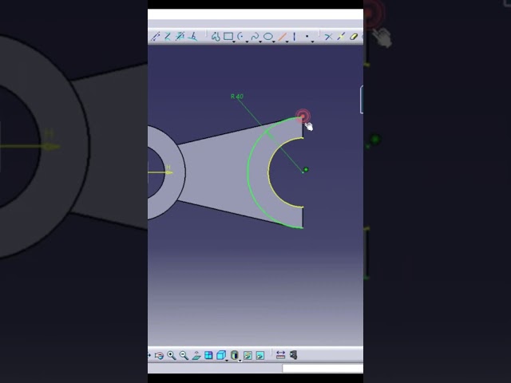Select the Spline tool

(255, 36)
